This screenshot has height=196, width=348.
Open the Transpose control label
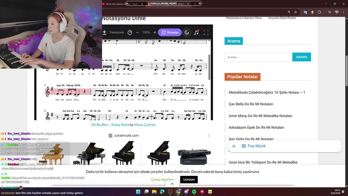[x=116, y=32]
